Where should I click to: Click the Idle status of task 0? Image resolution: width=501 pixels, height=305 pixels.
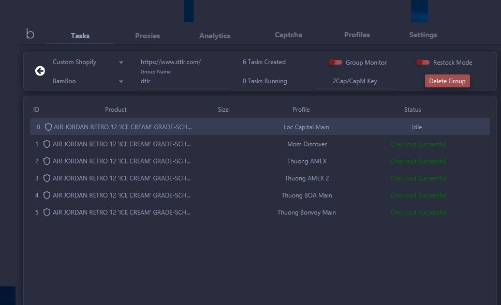pos(417,127)
